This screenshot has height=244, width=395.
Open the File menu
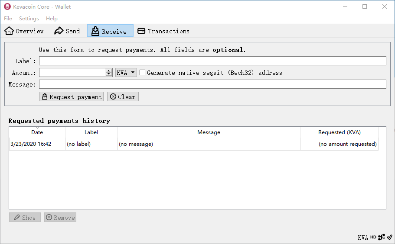point(8,18)
